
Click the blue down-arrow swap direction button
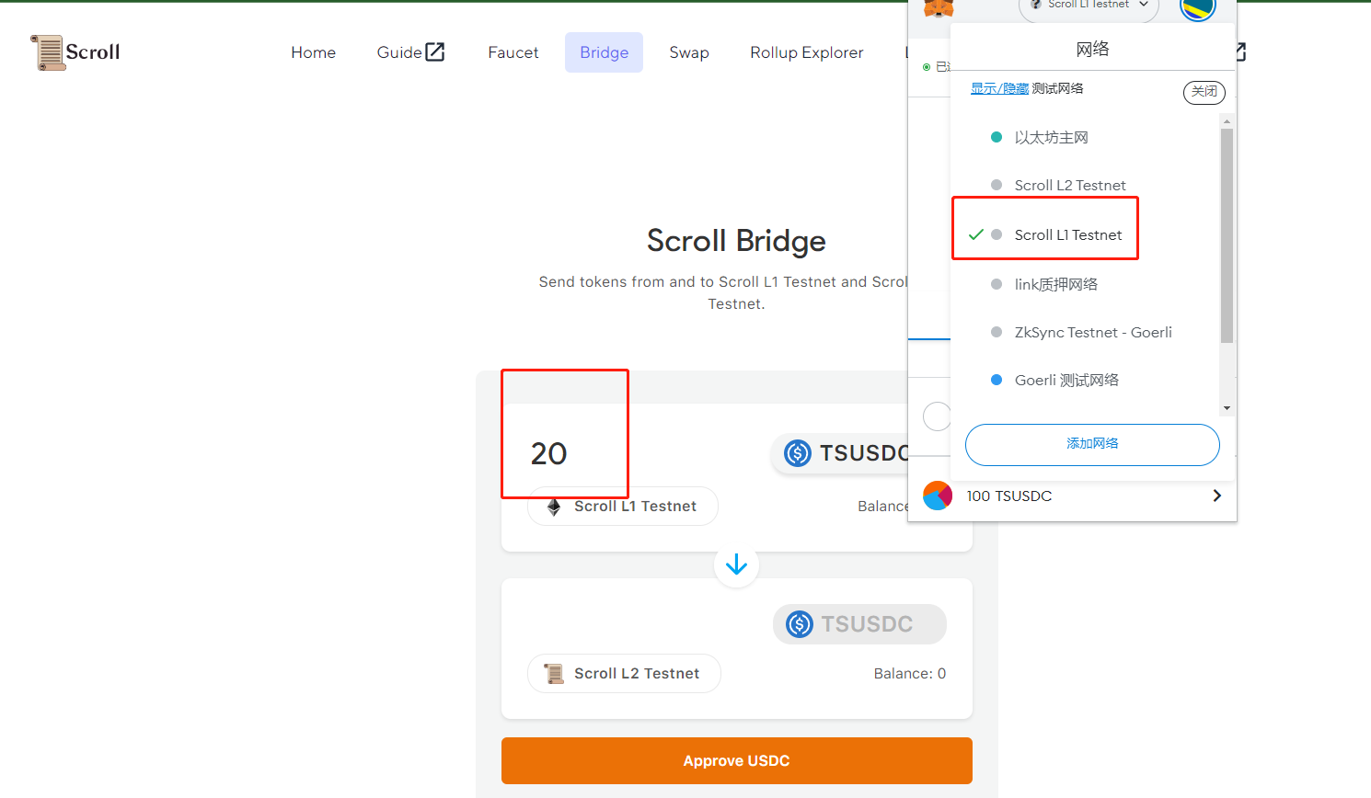click(736, 564)
